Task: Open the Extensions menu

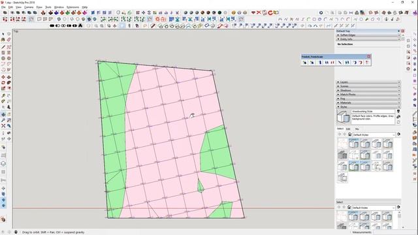Action: point(72,7)
